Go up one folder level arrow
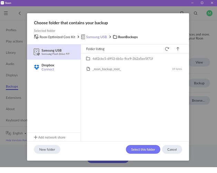217x173 pixels. tap(178, 49)
